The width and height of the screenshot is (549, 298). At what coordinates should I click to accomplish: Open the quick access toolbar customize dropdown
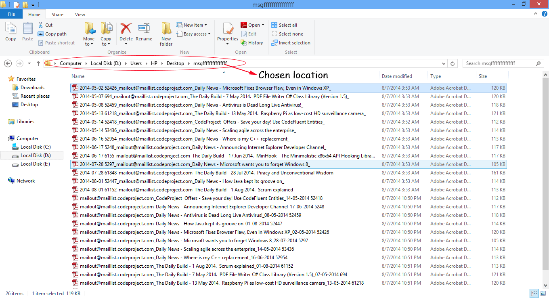(x=33, y=5)
